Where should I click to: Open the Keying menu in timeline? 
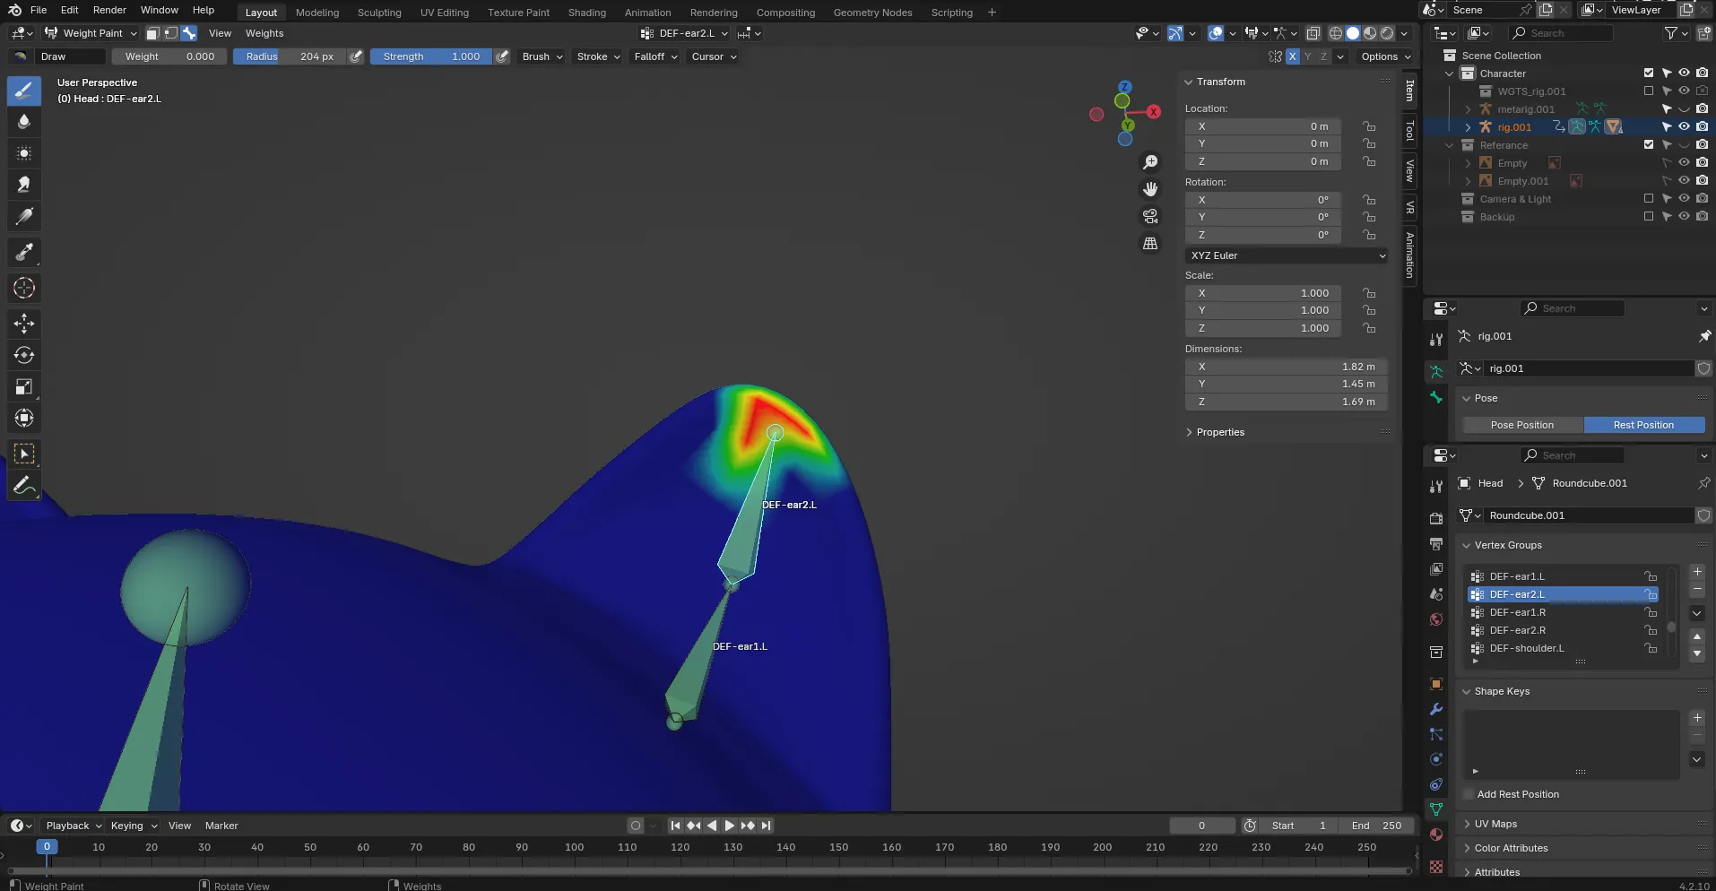[x=134, y=826]
